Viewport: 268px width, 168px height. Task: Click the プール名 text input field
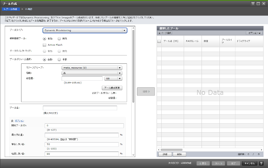click(x=80, y=108)
